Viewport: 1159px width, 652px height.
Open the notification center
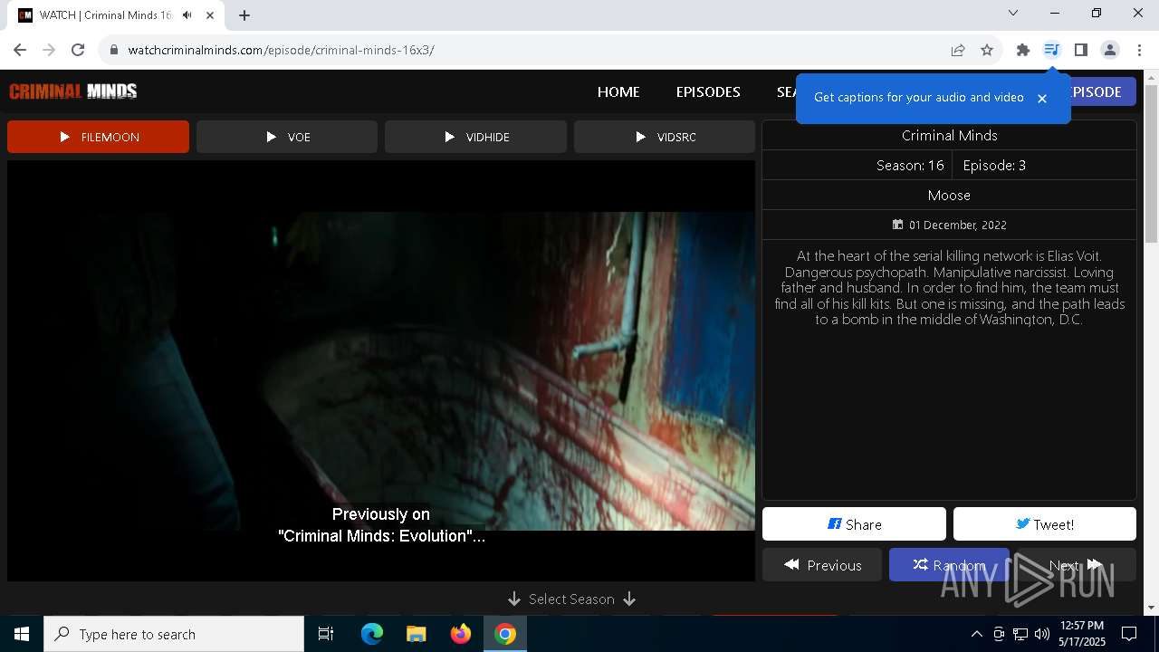pyautogui.click(x=1129, y=634)
